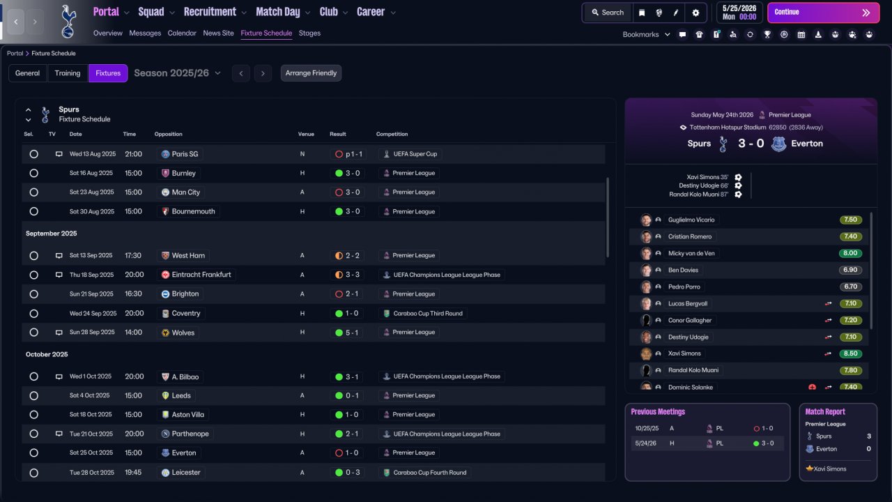The image size is (892, 502).
Task: Click the fixture list vertical scrollbar
Action: coord(608,216)
